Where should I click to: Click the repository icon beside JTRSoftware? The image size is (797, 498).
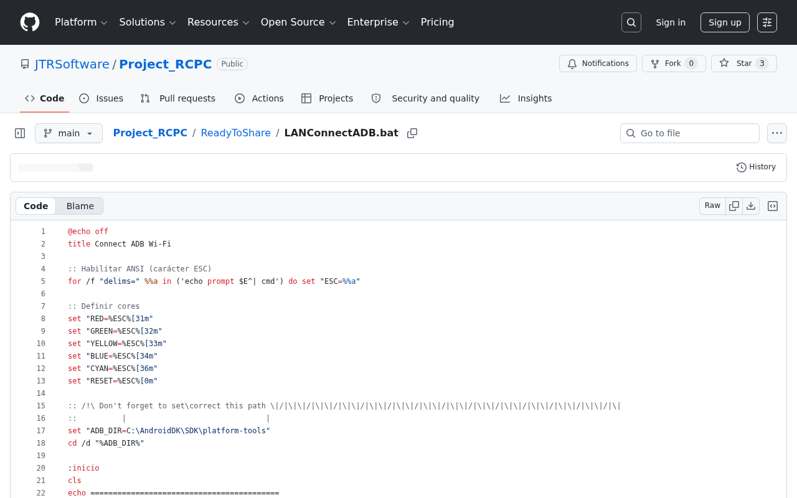25,64
